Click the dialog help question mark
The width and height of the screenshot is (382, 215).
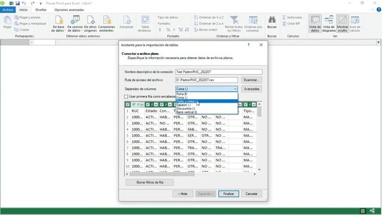coord(248,45)
